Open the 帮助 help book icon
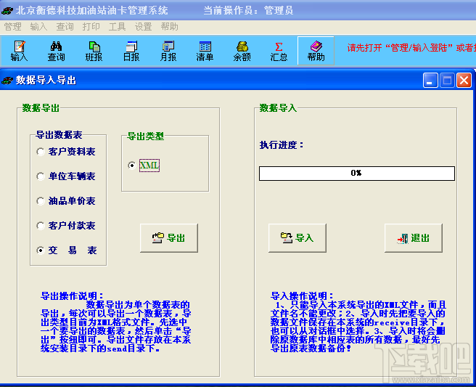 pyautogui.click(x=316, y=51)
